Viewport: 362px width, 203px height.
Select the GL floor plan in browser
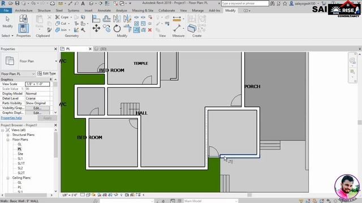[x=20, y=144]
